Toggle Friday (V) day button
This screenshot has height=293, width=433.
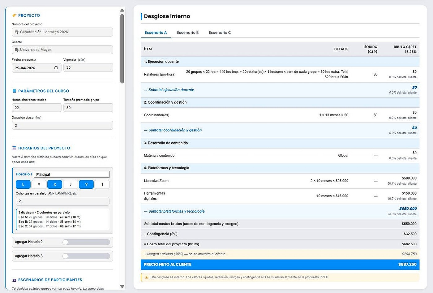coord(86,184)
